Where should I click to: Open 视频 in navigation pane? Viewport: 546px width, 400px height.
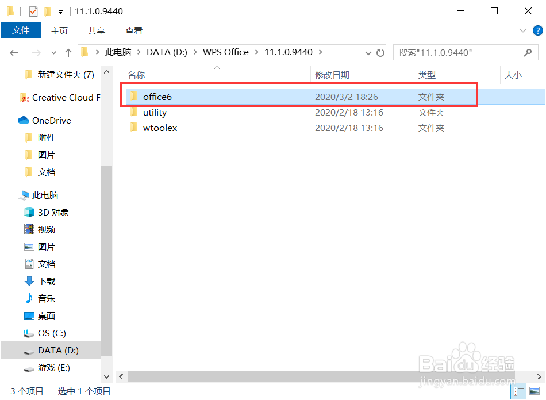point(47,230)
